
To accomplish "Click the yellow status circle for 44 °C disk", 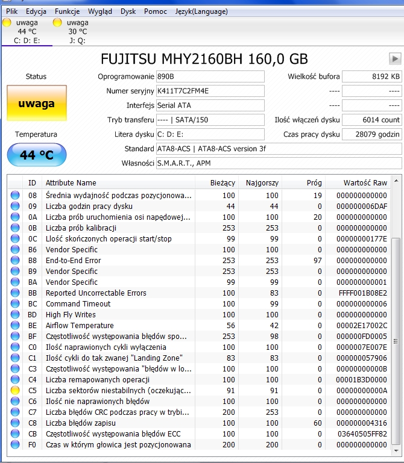I will point(7,22).
